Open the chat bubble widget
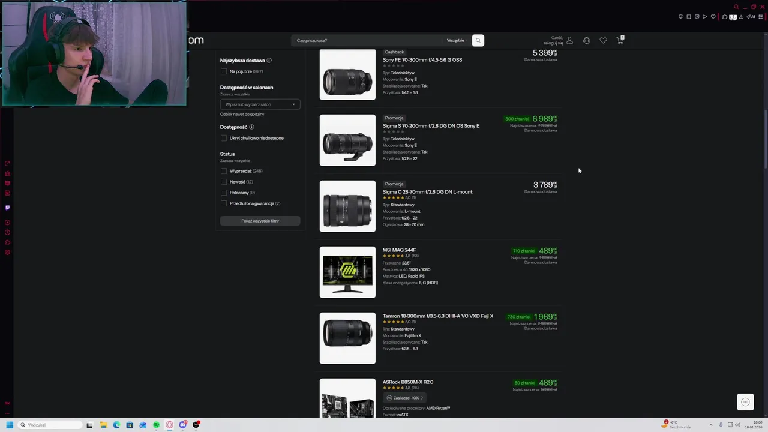The width and height of the screenshot is (768, 432). click(745, 402)
